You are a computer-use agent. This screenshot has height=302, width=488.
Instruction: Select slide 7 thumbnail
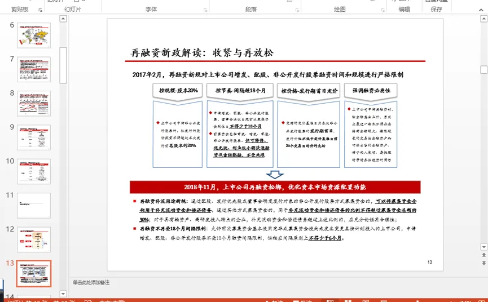coord(34,69)
